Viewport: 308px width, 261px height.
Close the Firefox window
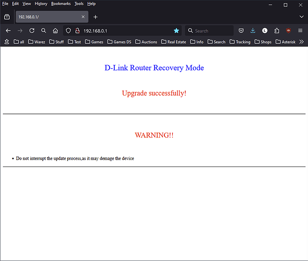pos(301,5)
